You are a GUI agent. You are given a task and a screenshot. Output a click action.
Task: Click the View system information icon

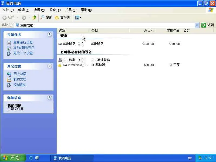point(9,43)
